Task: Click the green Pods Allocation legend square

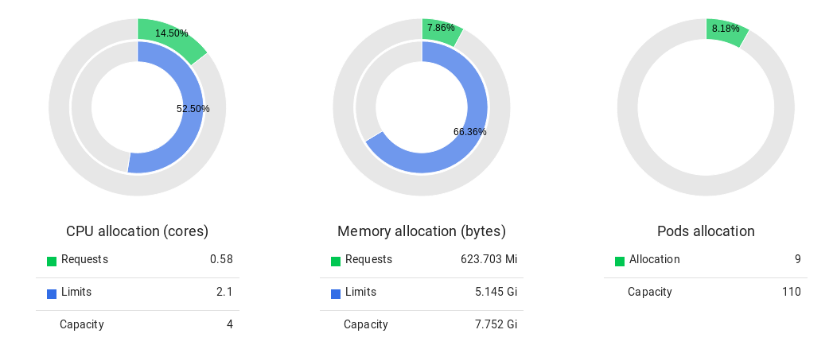Action: point(620,262)
